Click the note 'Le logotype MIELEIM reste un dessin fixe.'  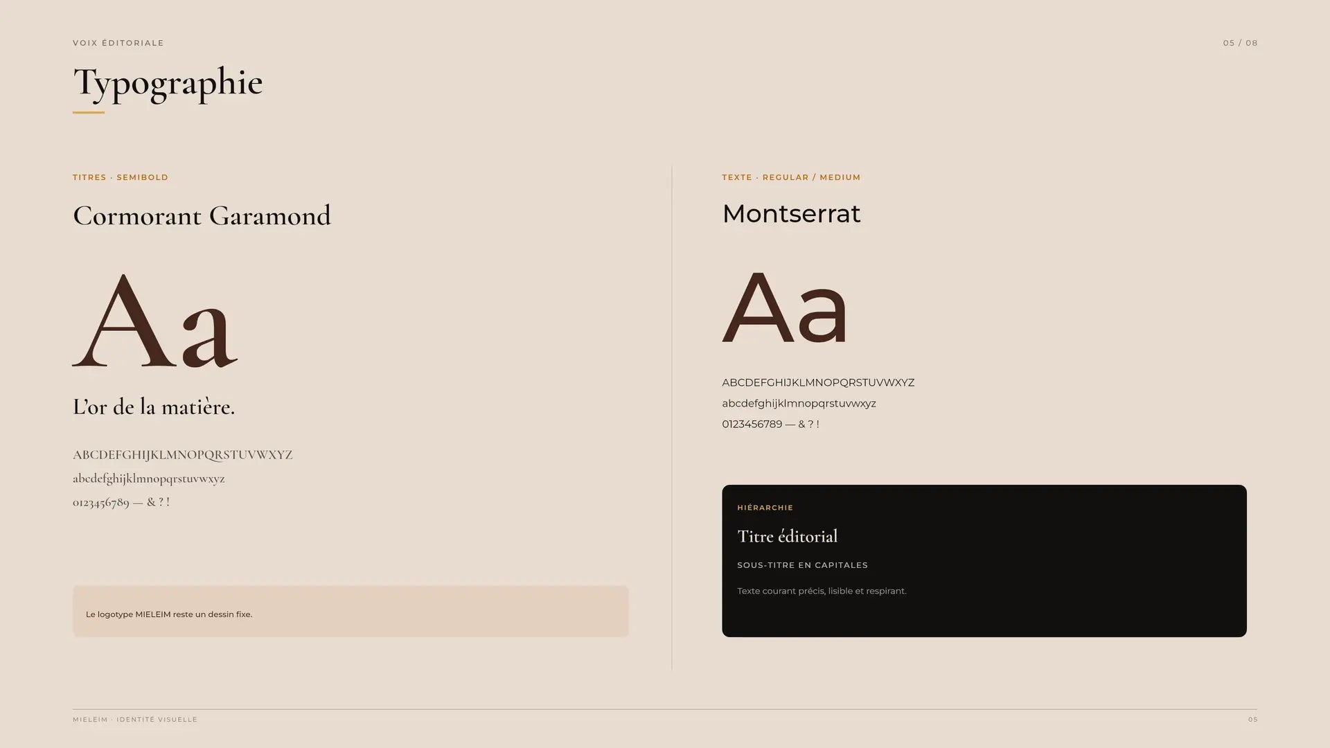[169, 614]
